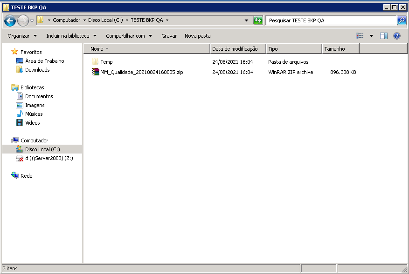Select the Temp folder icon

95,61
